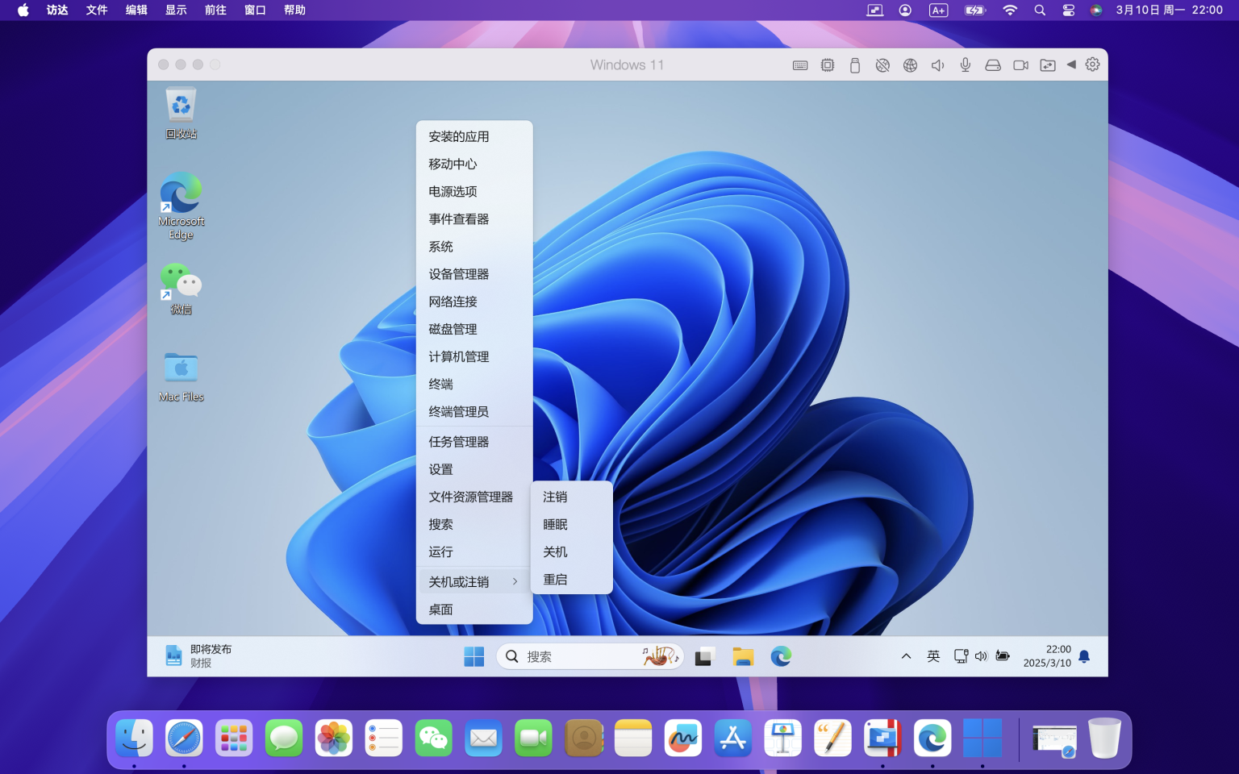Select 设备管理器 from the context menu
Screen dimensions: 1239x774
pyautogui.click(x=458, y=274)
